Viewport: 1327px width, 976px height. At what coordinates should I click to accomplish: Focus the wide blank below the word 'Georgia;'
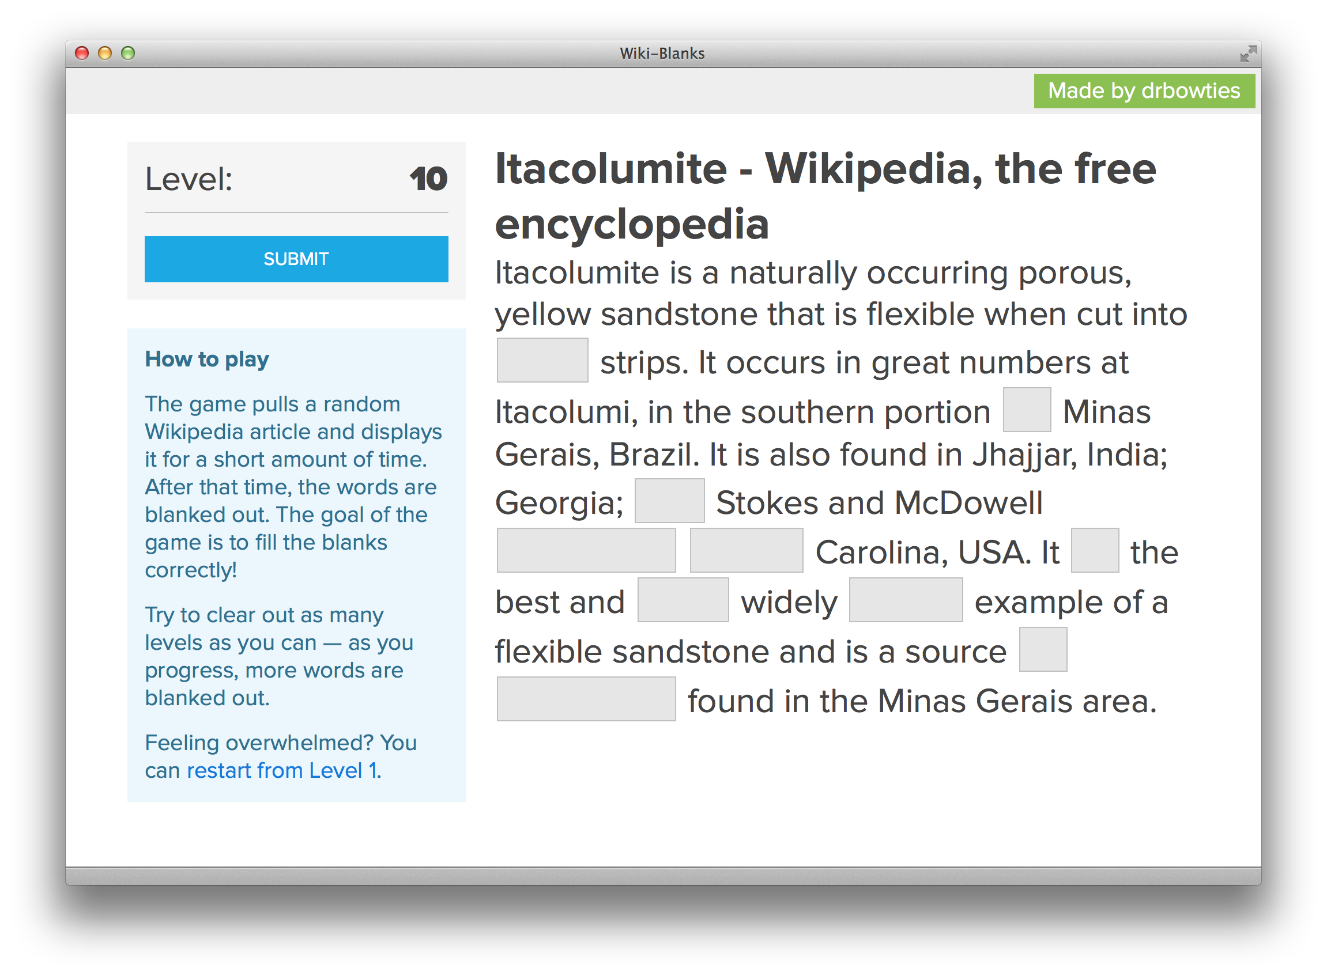(x=586, y=550)
